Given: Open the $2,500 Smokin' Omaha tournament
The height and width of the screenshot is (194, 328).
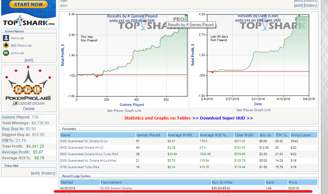Looking at the screenshot, I should pos(116,188).
